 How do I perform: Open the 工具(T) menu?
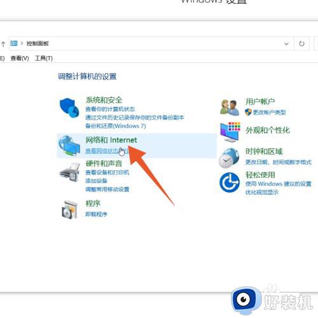pos(44,58)
